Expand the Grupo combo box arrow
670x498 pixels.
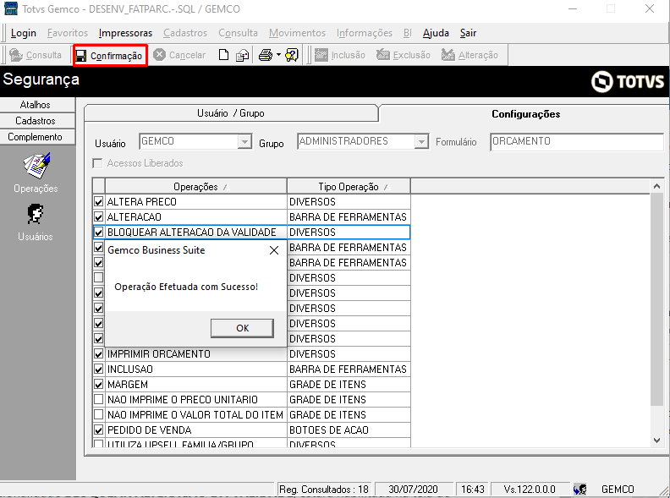tap(421, 141)
